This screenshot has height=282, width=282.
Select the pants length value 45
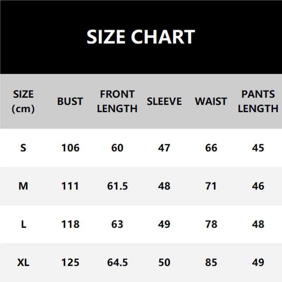[x=258, y=148]
